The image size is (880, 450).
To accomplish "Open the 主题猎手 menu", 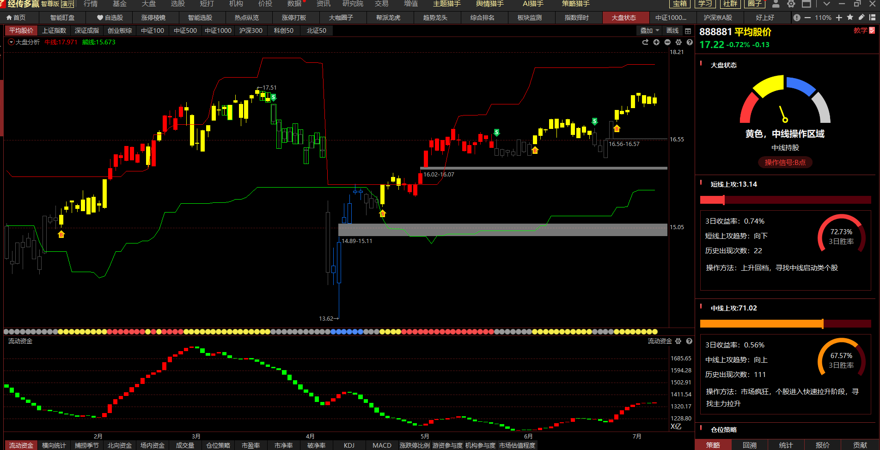I will click(447, 4).
